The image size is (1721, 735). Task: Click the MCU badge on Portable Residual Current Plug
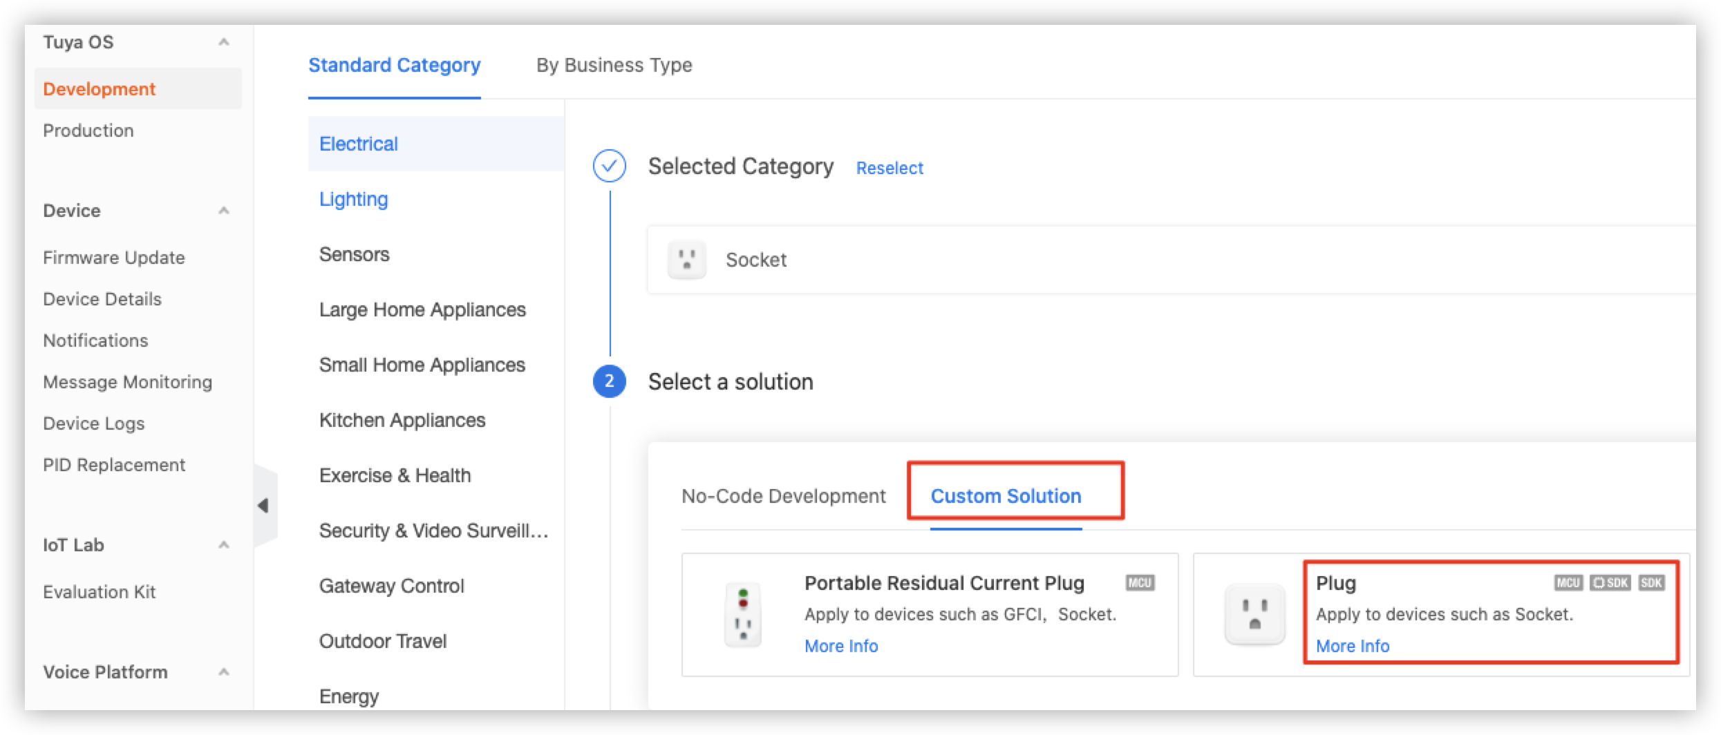tap(1140, 583)
